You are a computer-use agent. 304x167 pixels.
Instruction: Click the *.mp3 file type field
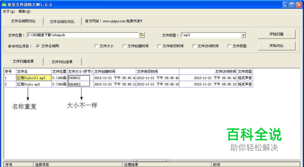(211, 35)
